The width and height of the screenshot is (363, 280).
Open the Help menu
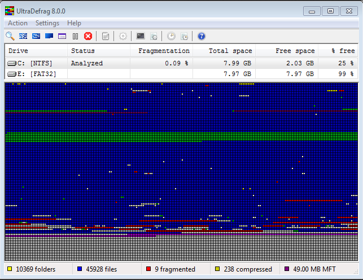click(74, 23)
